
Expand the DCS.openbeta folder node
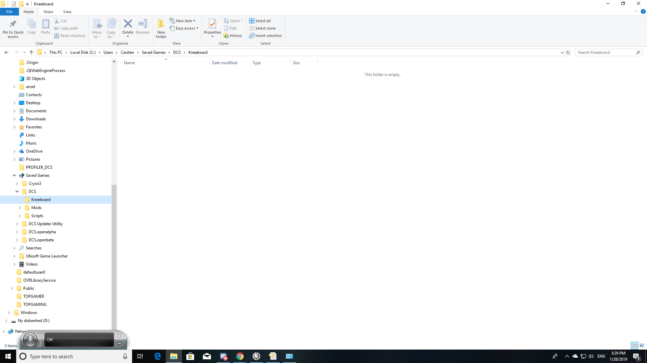pos(17,240)
